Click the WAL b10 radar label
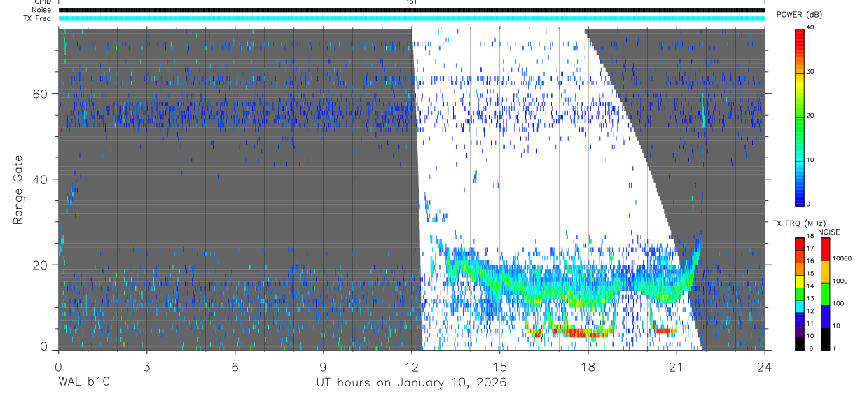The image size is (860, 397). click(x=83, y=383)
